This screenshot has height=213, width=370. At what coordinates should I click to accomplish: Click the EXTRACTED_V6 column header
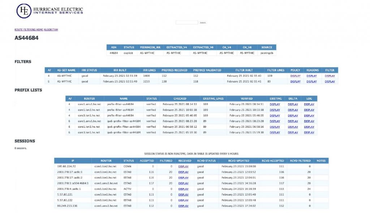203,47
